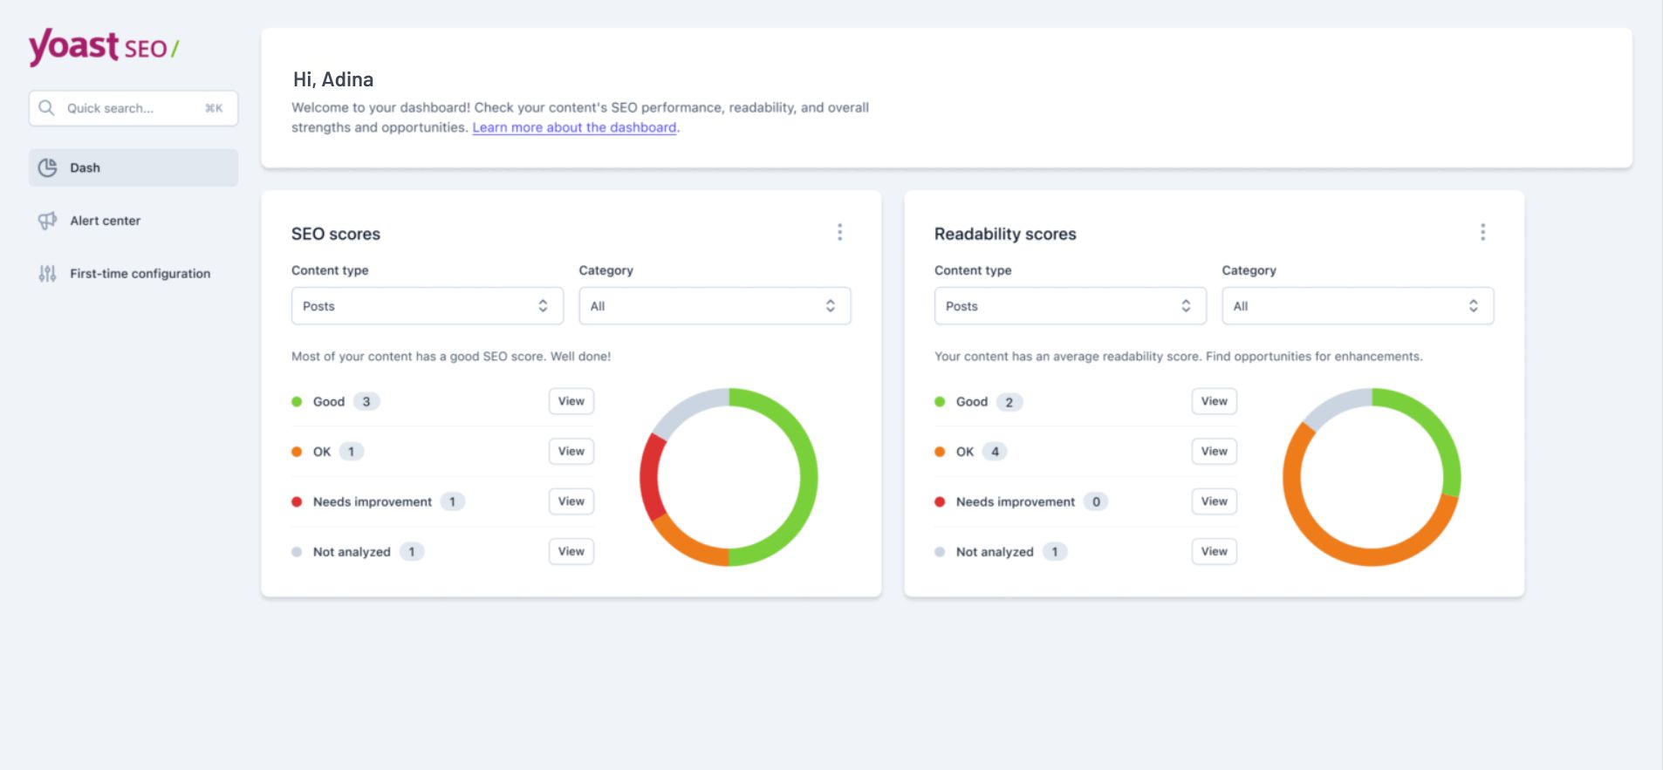Open Readability scores Category dropdown
This screenshot has width=1663, height=770.
[x=1357, y=306]
